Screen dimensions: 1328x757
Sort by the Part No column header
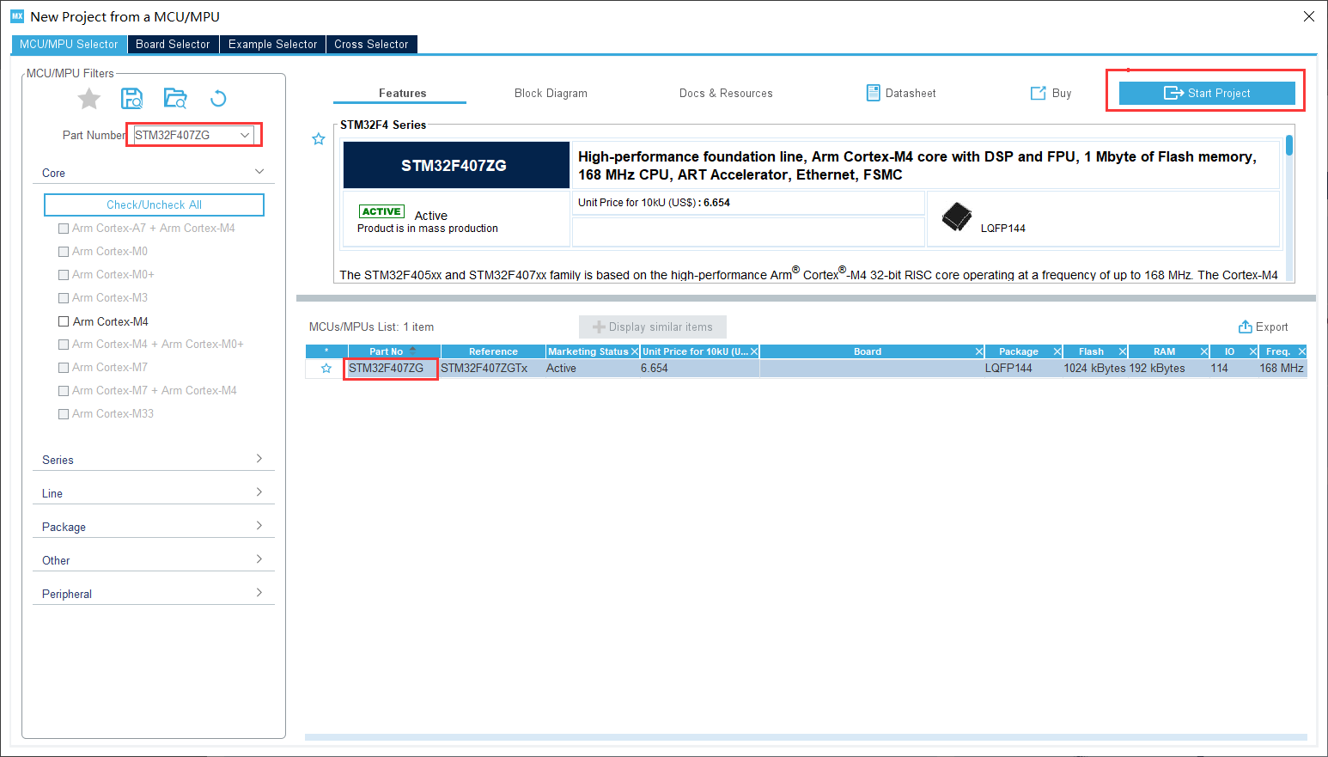(x=394, y=351)
